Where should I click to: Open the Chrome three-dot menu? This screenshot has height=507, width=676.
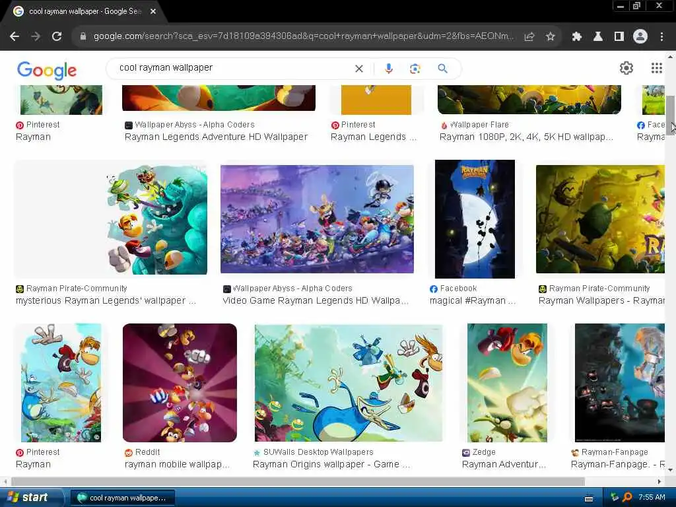point(661,37)
